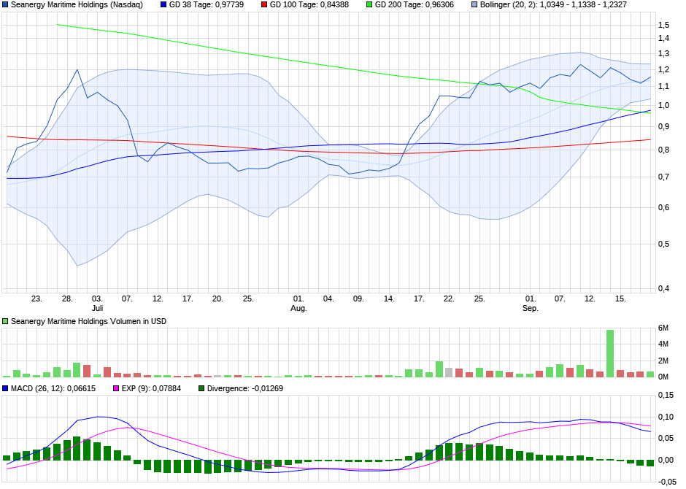Click the Aug. label on the time axis
Viewport: 686px width, 489px height.
299,307
